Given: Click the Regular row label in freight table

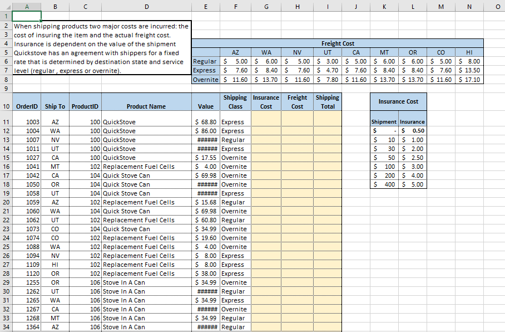Looking at the screenshot, I should coord(205,61).
